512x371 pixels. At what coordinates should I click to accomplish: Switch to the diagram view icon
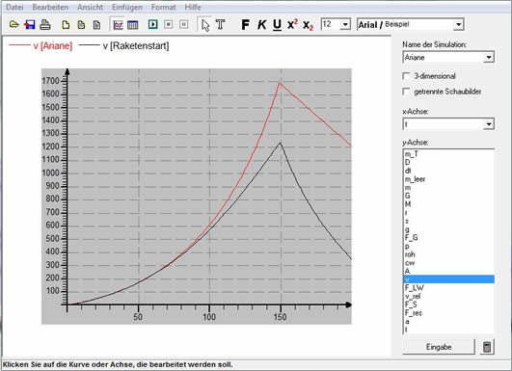118,25
